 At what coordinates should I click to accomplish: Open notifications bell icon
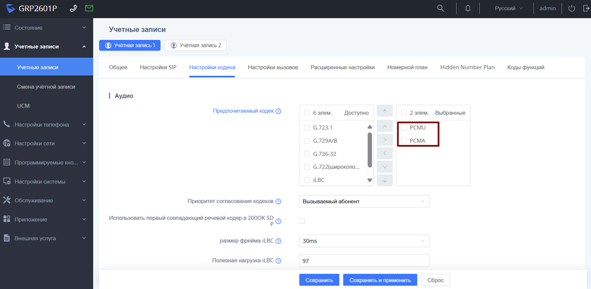click(468, 9)
